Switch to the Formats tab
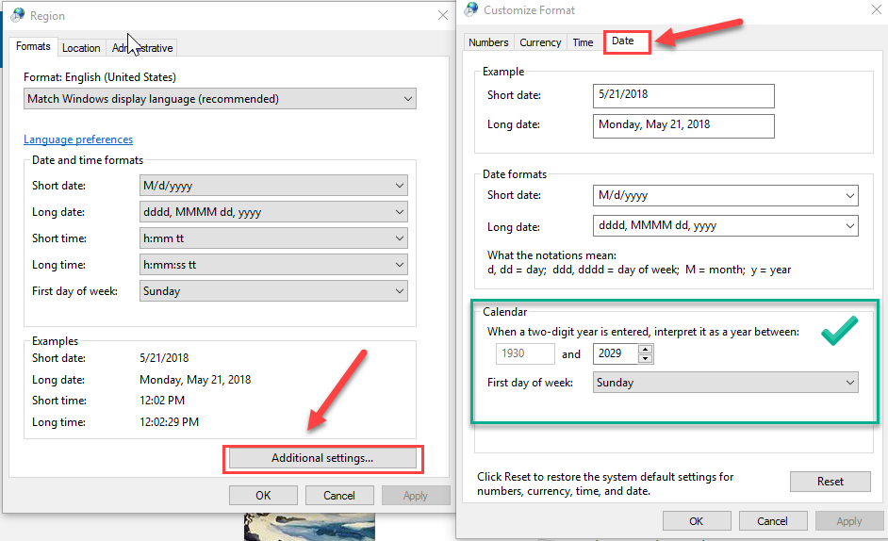 click(x=33, y=46)
